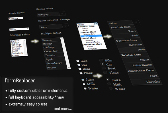Click 'full keyboard accessibility *new' bullet text
The height and width of the screenshot is (113, 168).
(x=36, y=97)
